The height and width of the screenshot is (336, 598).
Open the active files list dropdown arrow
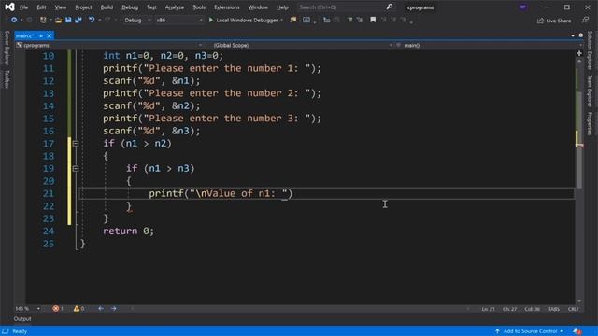point(573,35)
